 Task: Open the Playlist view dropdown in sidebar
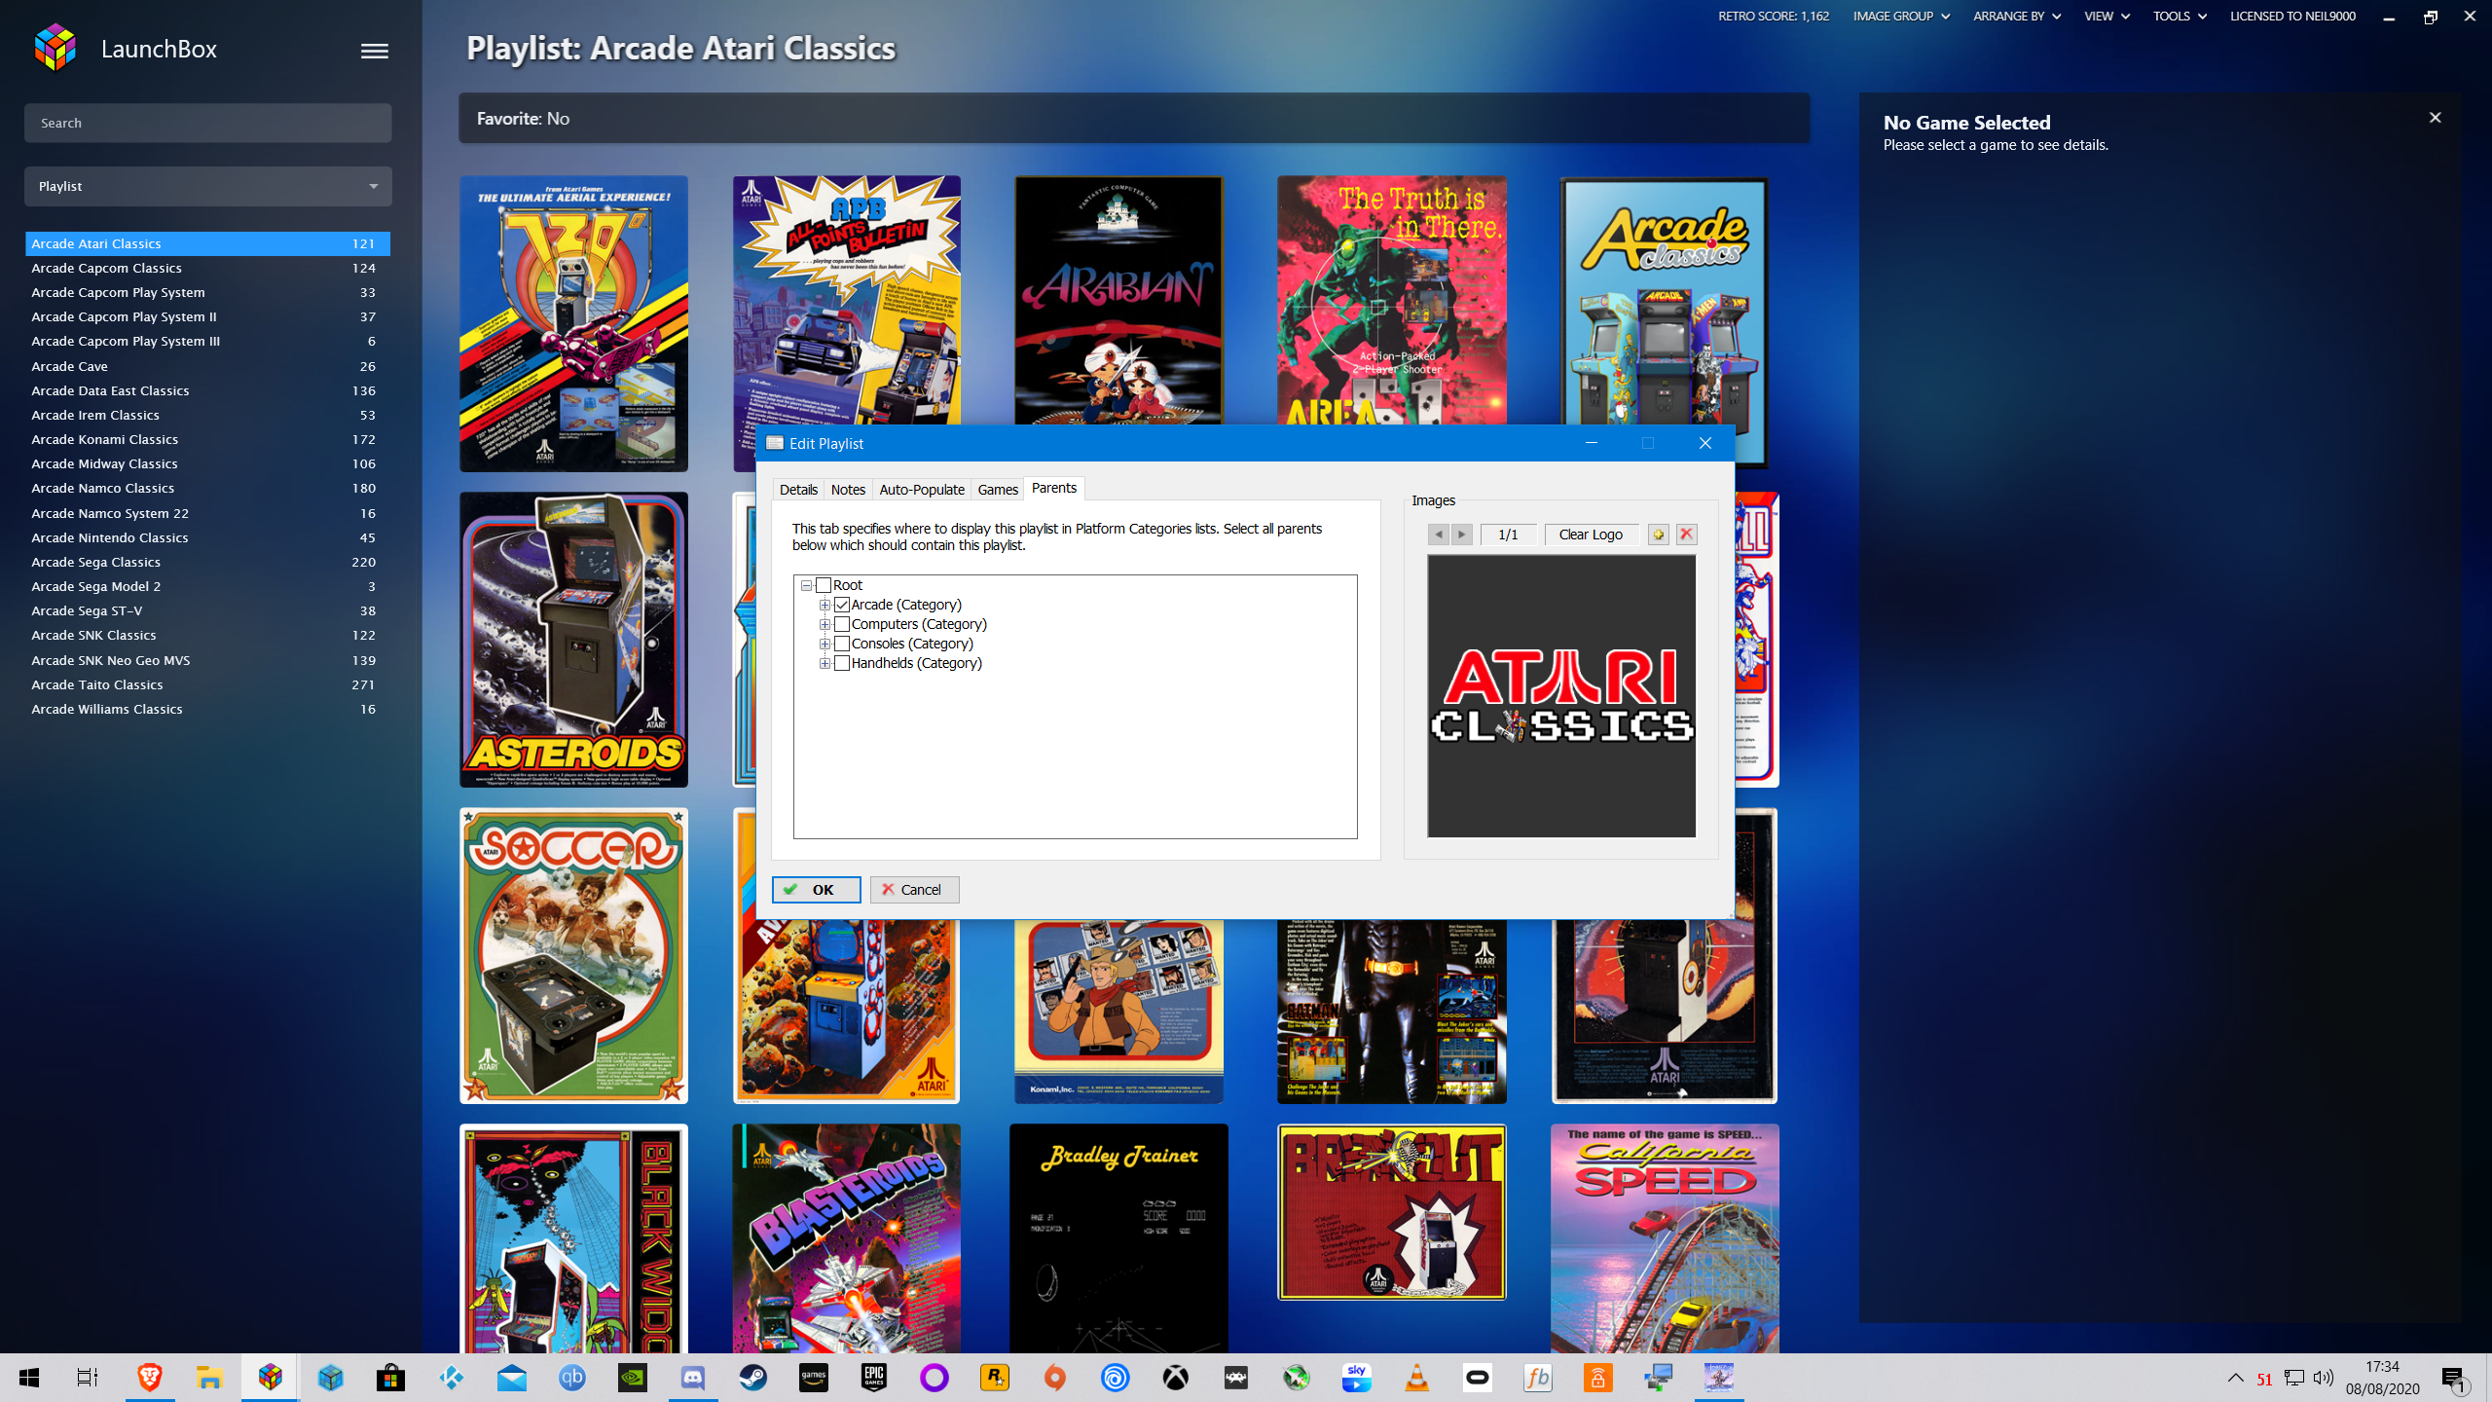[x=207, y=186]
